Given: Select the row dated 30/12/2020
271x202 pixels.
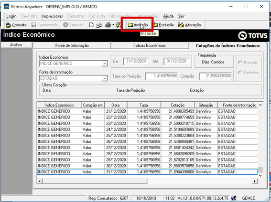Looking at the screenshot, I should pyautogui.click(x=147, y=166).
